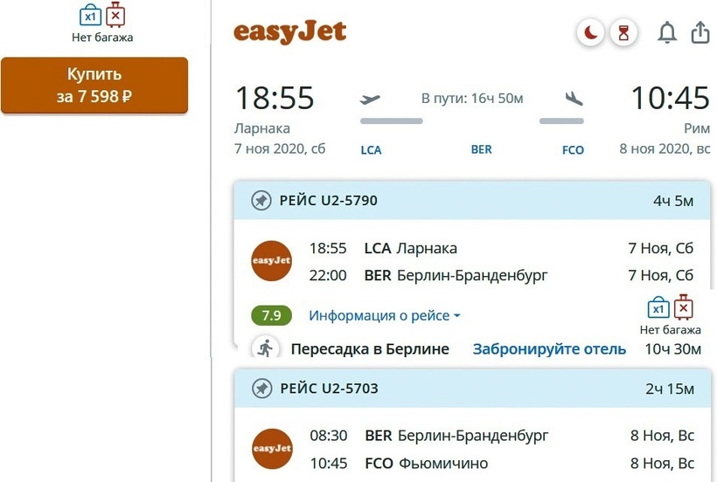Collapse the РЕЙС U2-5703 header
Screen dimensions: 717x482
pyautogui.click(x=472, y=389)
